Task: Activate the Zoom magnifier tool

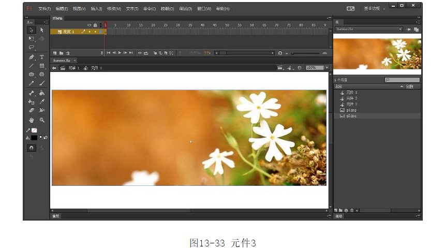Action: point(42,120)
